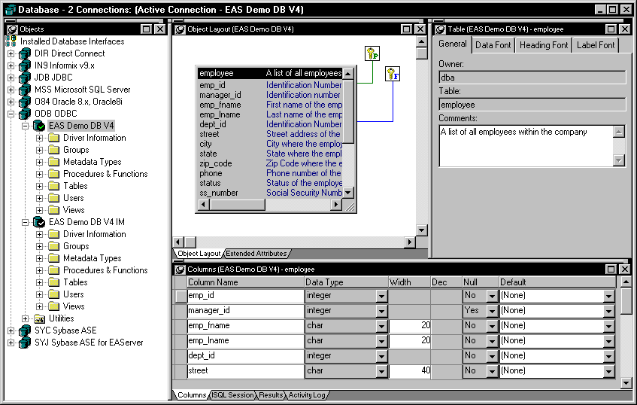Open the Default dropdown for street column
The height and width of the screenshot is (405, 637).
point(608,371)
